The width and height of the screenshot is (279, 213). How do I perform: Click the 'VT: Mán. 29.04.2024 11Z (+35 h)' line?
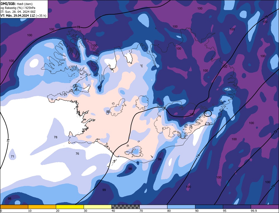point(23,16)
